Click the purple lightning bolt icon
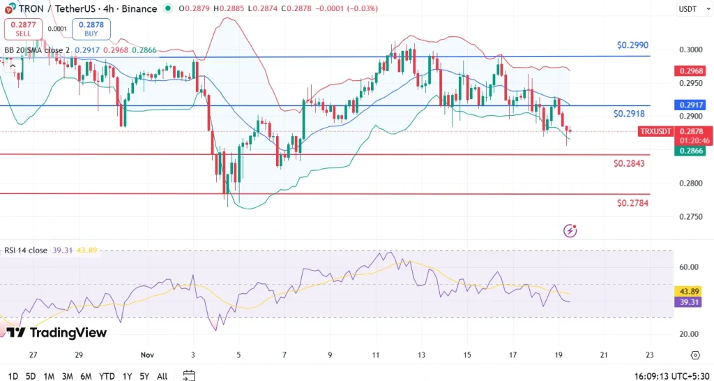 point(570,230)
